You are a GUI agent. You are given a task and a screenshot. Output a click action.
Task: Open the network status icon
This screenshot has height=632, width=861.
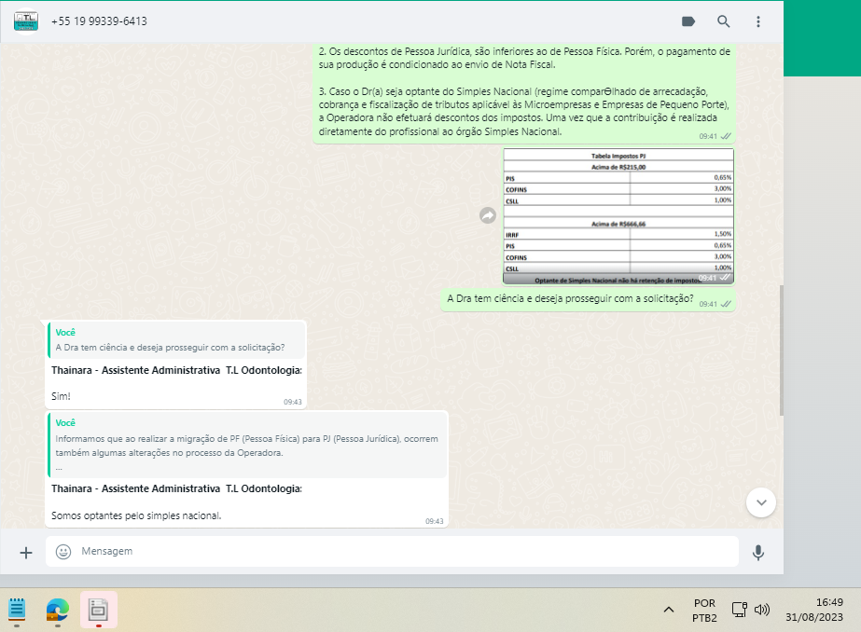739,610
